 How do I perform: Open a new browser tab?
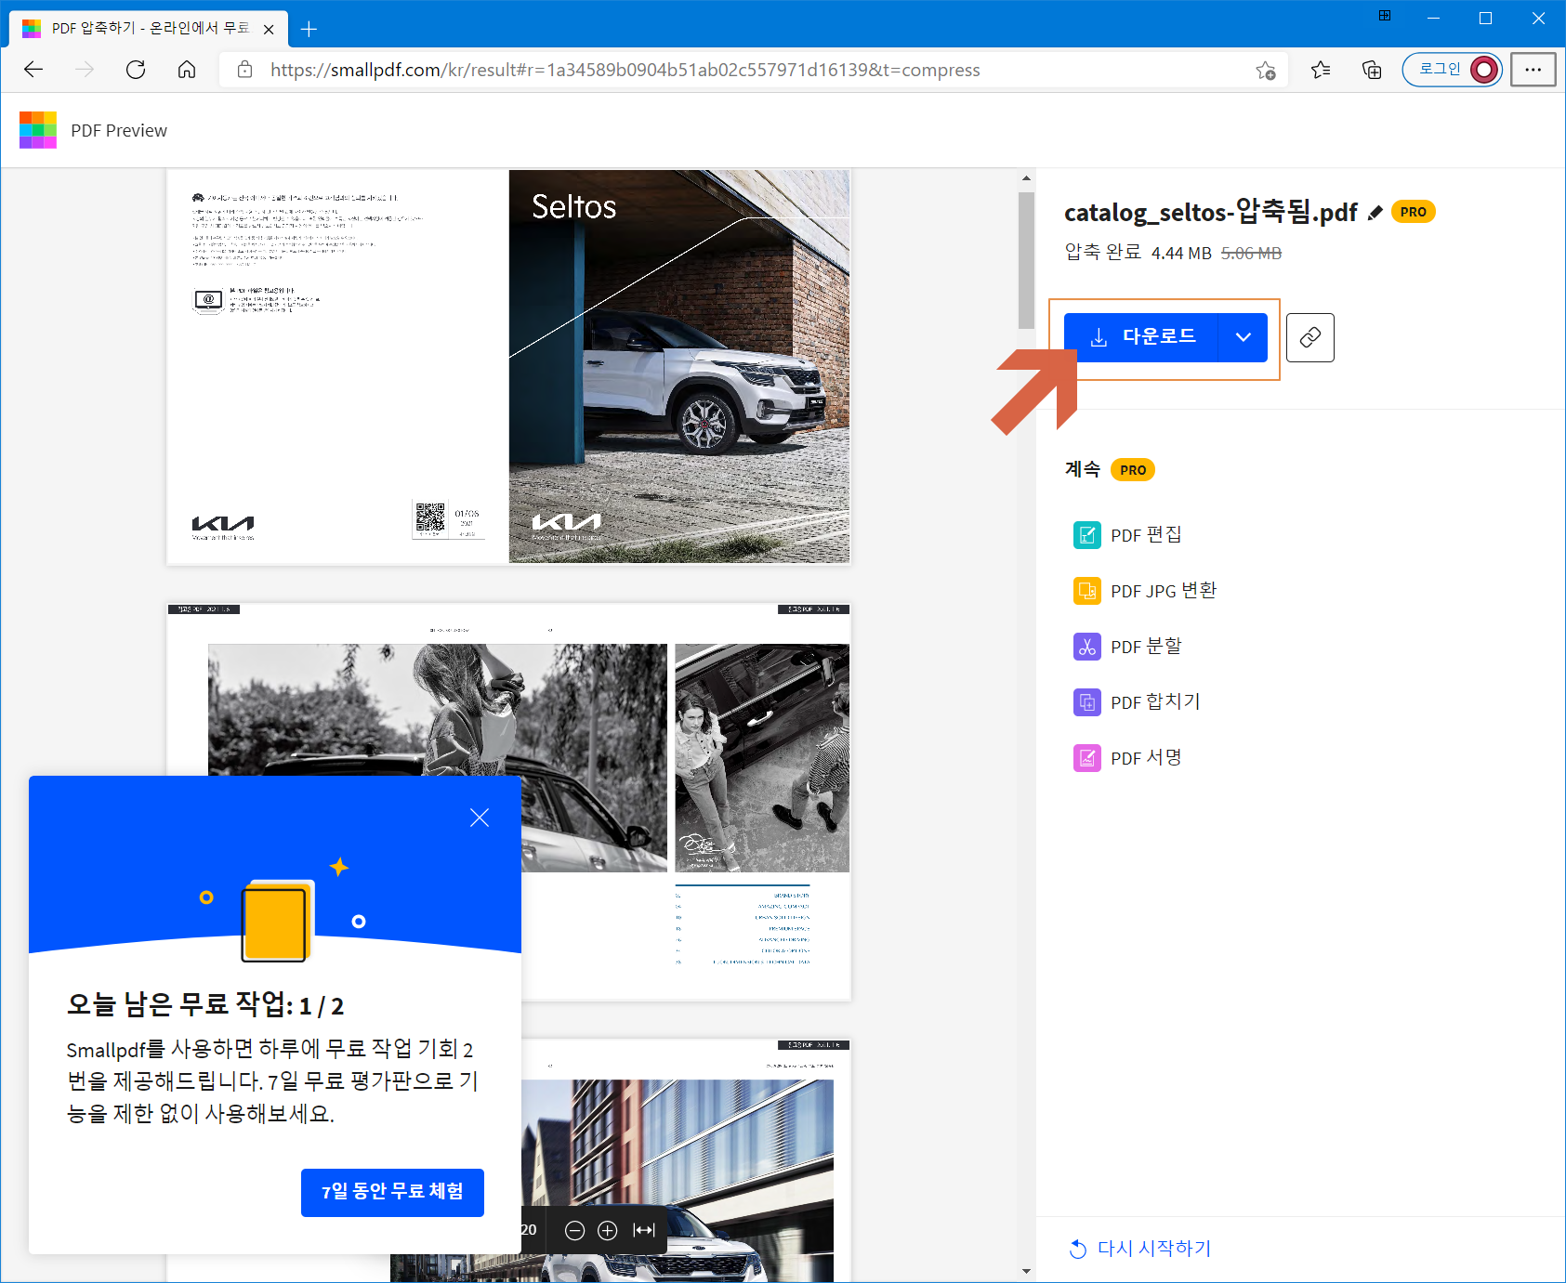[x=309, y=29]
